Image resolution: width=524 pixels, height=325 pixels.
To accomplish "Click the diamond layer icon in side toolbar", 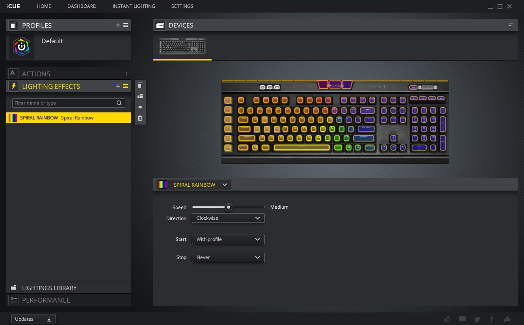I will (140, 107).
